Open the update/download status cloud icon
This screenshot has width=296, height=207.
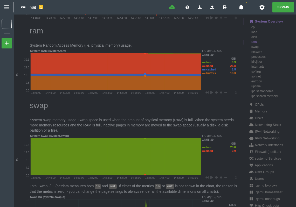tap(172, 7)
